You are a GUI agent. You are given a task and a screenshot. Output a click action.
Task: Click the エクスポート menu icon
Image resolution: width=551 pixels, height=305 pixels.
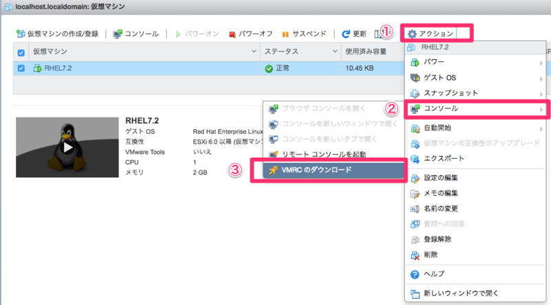point(415,159)
